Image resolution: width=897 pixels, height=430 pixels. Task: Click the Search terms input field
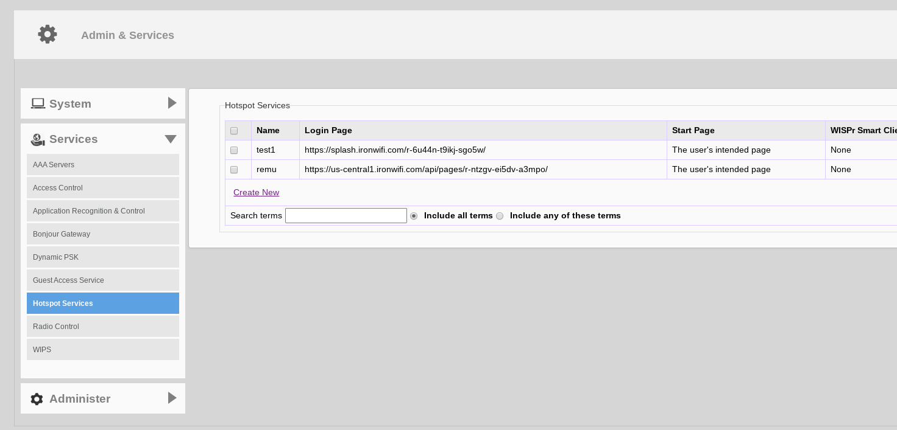(346, 215)
